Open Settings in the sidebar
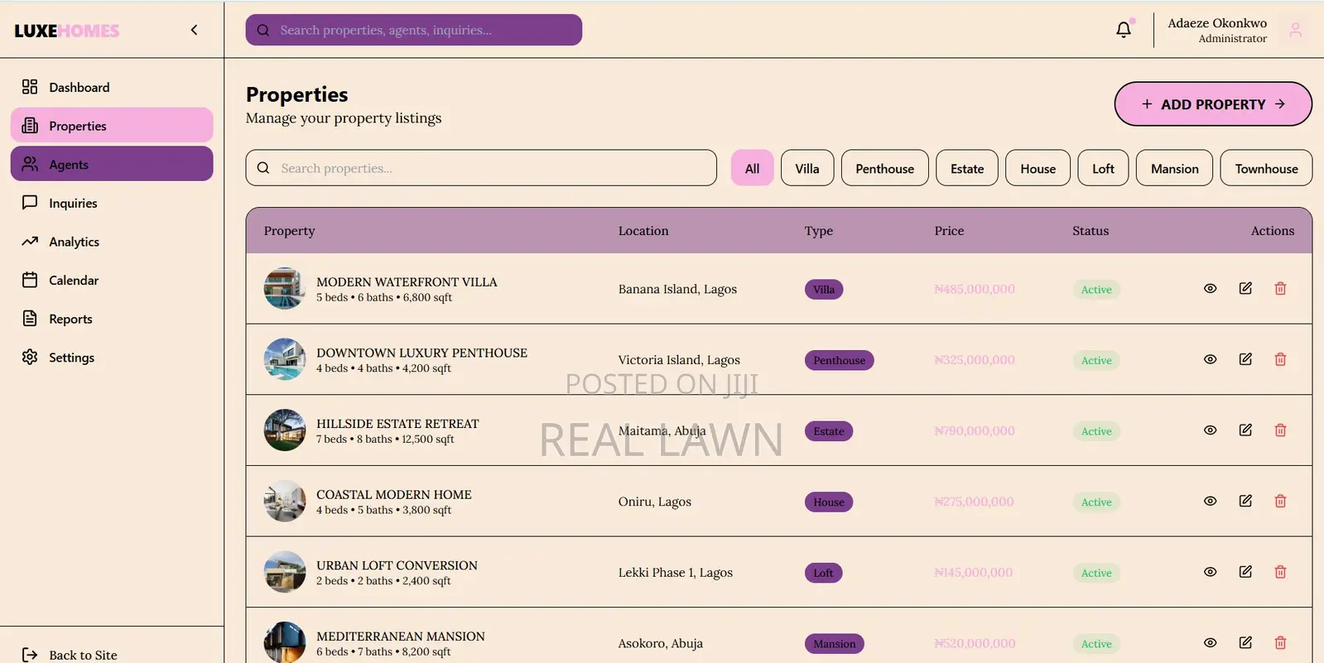1324x663 pixels. pyautogui.click(x=112, y=358)
